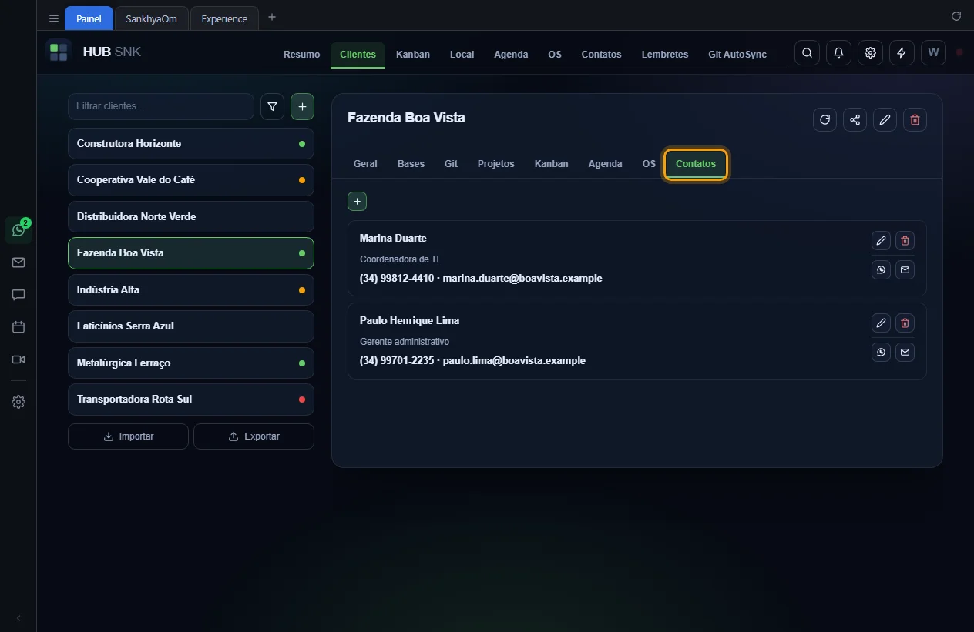This screenshot has height=632, width=974.
Task: Open notifications bell in header
Action: (838, 53)
